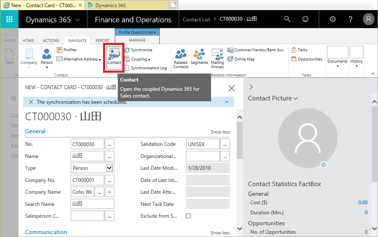
Task: Click the card scrollbar down arrow
Action: coord(240,228)
